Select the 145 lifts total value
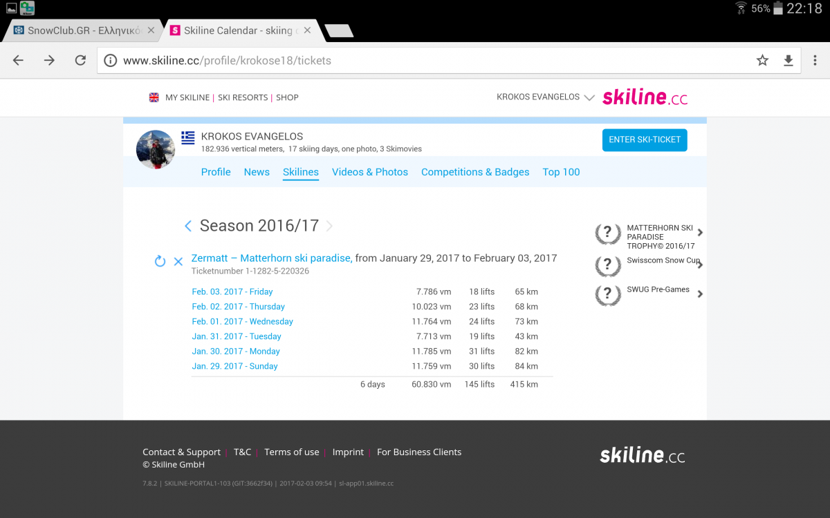This screenshot has width=830, height=518. tap(479, 385)
